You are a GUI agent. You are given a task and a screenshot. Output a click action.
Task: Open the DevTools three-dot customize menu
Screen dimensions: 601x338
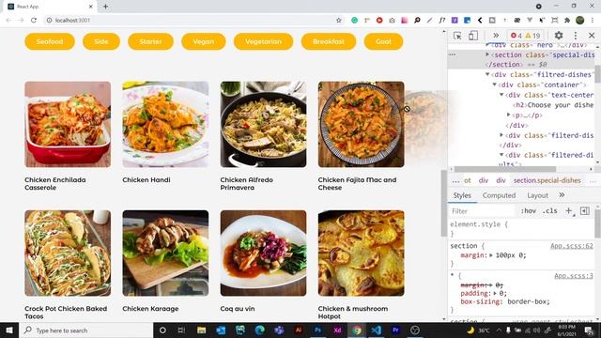(576, 36)
